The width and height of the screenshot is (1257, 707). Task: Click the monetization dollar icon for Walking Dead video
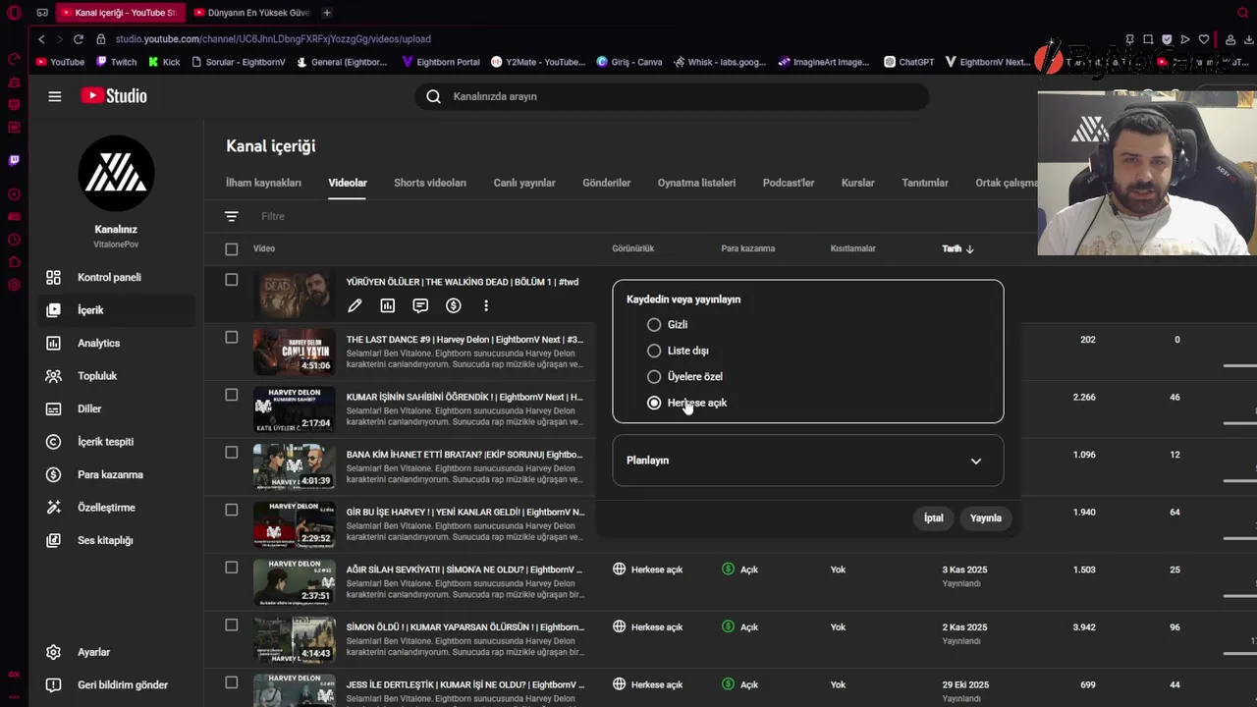click(453, 305)
